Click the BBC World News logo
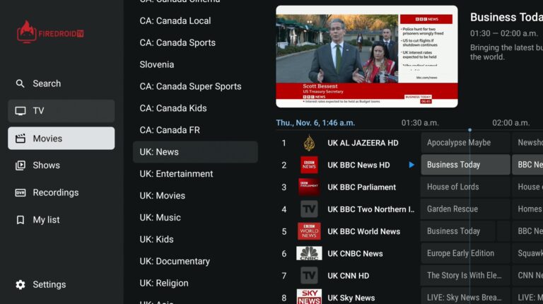The width and height of the screenshot is (543, 304). point(309,231)
